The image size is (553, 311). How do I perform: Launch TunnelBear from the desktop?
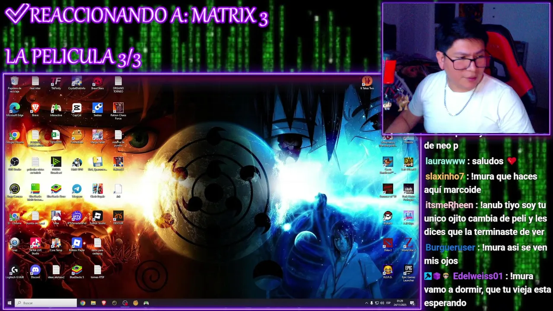[76, 137]
